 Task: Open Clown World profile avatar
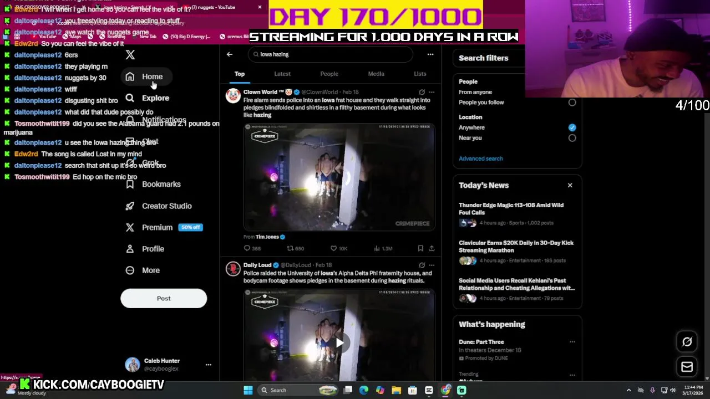pos(233,96)
